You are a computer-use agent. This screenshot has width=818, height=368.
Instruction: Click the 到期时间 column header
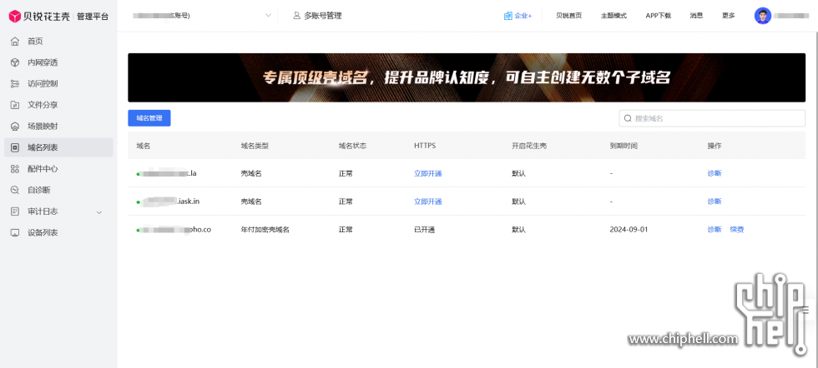(624, 146)
